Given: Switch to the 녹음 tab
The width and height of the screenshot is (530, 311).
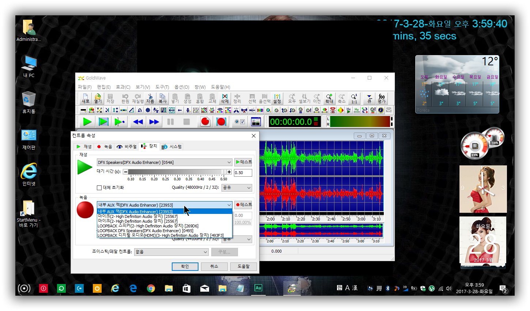Looking at the screenshot, I should [x=105, y=146].
